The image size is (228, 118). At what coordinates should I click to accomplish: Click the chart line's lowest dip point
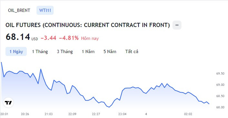[x=109, y=107]
